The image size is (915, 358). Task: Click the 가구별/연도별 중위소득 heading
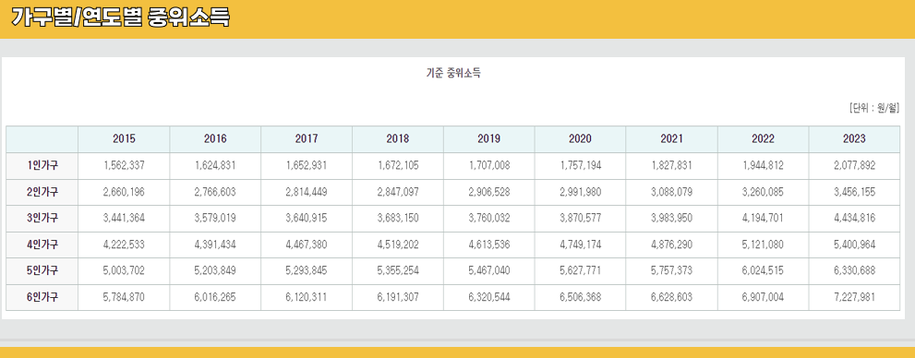click(x=121, y=18)
